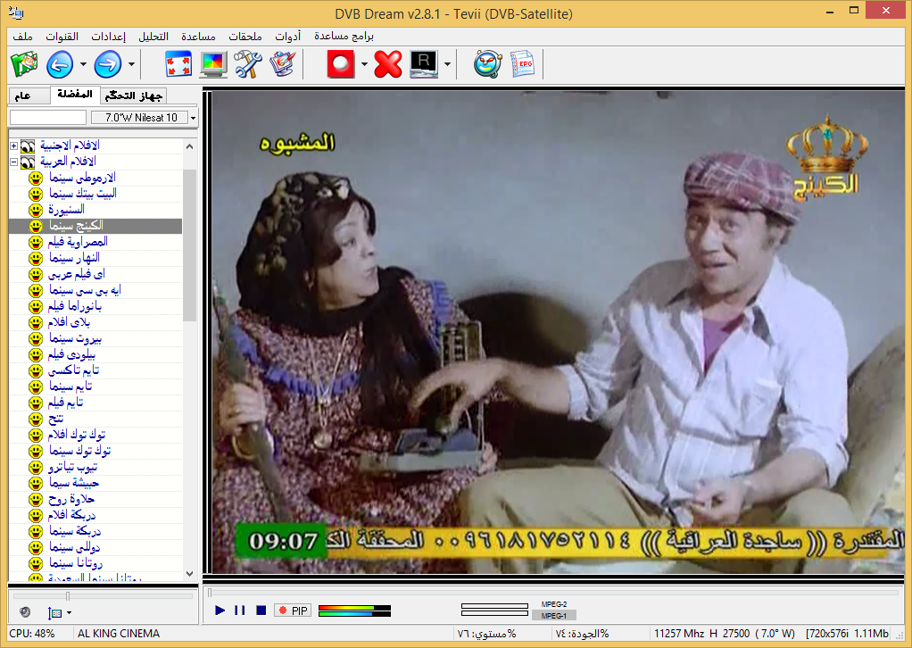
Task: Stop the video playback
Action: [x=261, y=611]
